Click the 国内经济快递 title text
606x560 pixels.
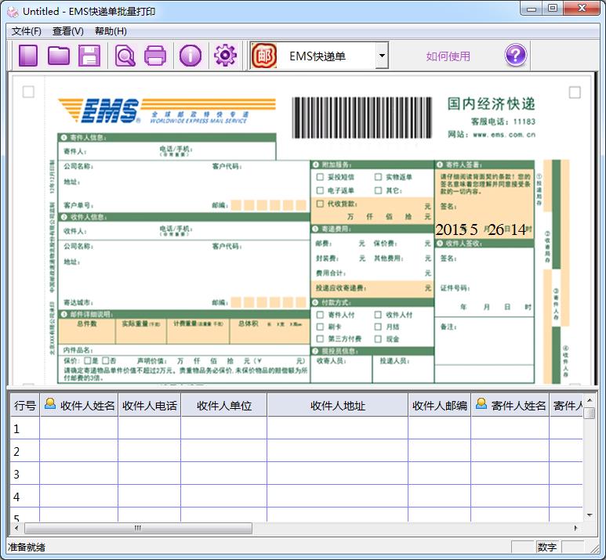point(491,104)
